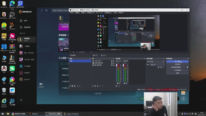Open 工具(T) menu in OBS
The height and width of the screenshot is (116, 206).
[x=115, y=13]
